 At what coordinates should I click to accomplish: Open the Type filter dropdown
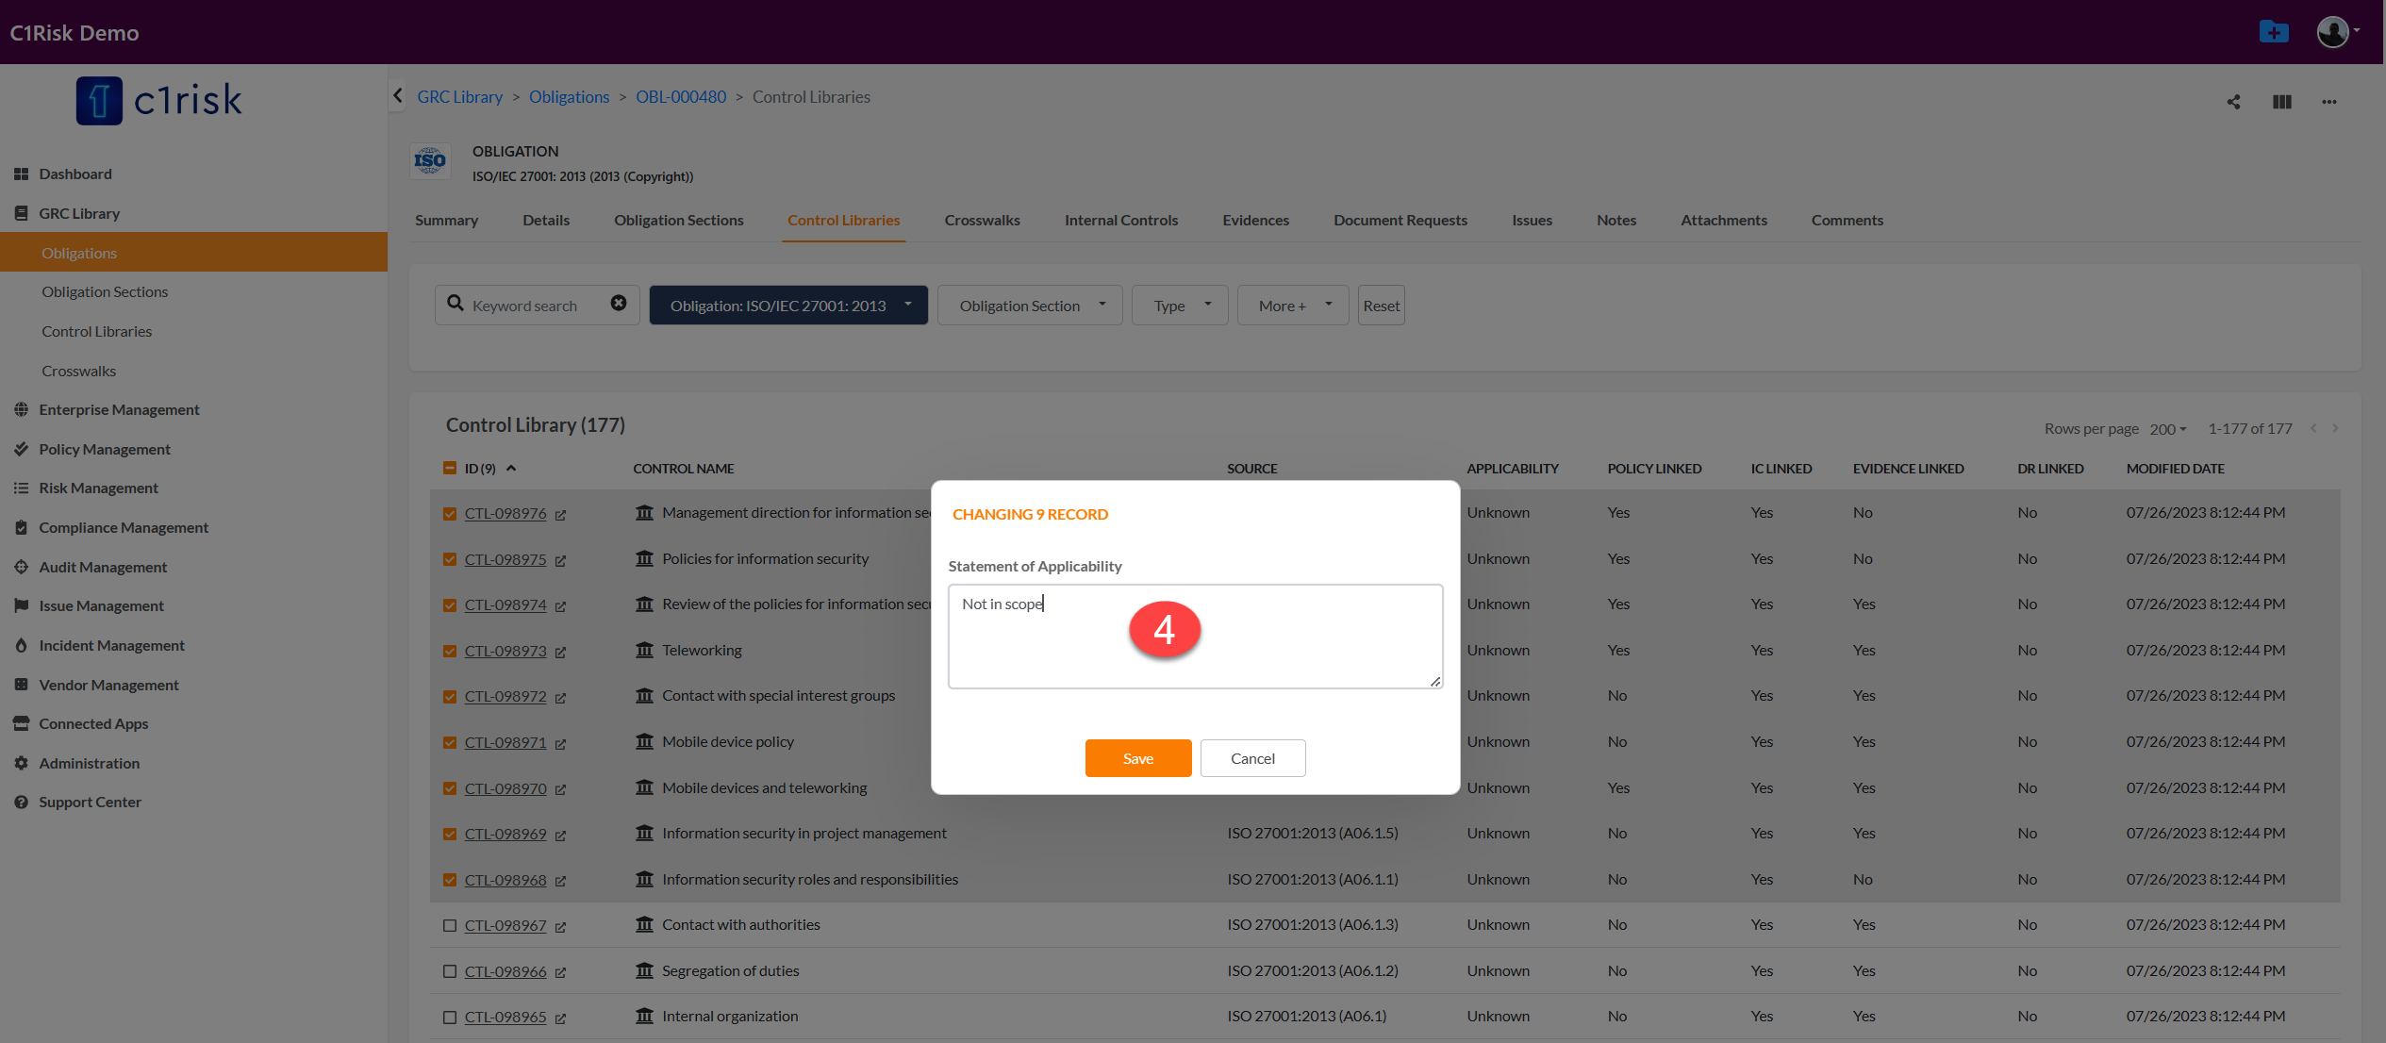pos(1180,306)
